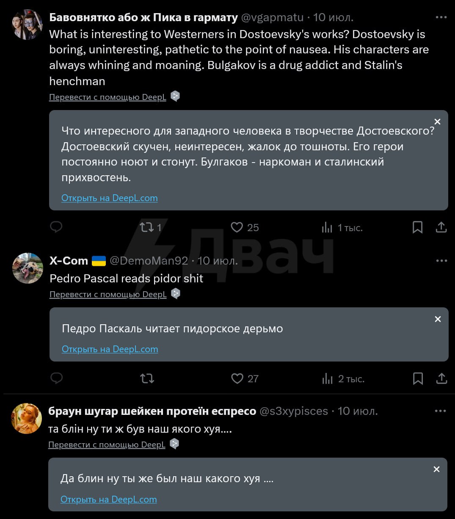Reply to the vgapmatu Dostoevsky tweet
Image resolution: width=455 pixels, height=519 pixels.
(56, 227)
